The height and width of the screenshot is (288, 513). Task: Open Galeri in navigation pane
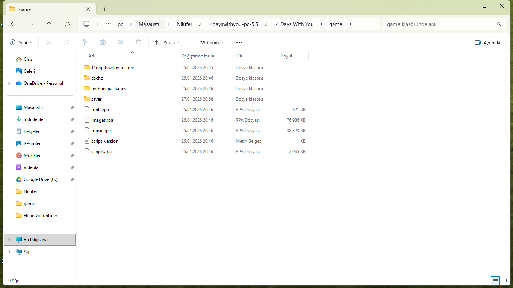point(29,71)
